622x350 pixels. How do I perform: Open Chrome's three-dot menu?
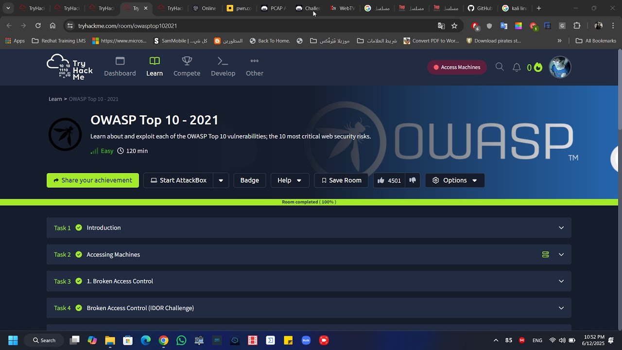(613, 26)
